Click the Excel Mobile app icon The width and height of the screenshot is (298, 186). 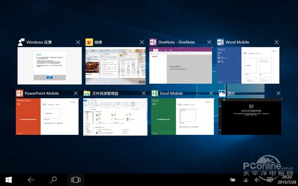[x=154, y=93]
